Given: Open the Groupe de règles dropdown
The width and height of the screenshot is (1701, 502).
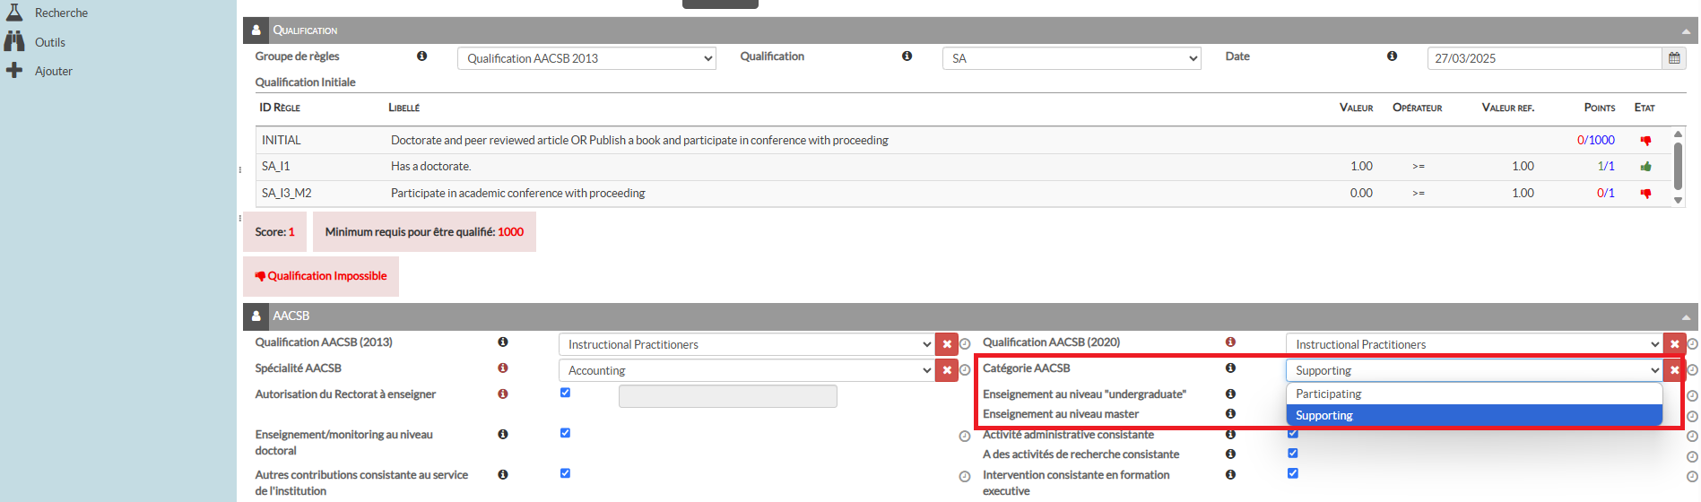Looking at the screenshot, I should coord(586,58).
